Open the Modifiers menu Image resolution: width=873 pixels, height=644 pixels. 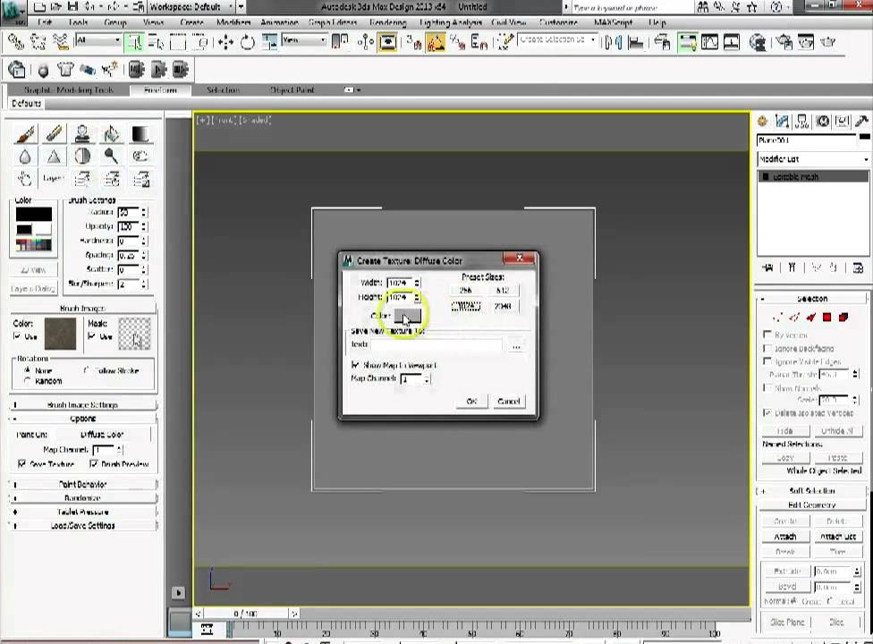[233, 23]
